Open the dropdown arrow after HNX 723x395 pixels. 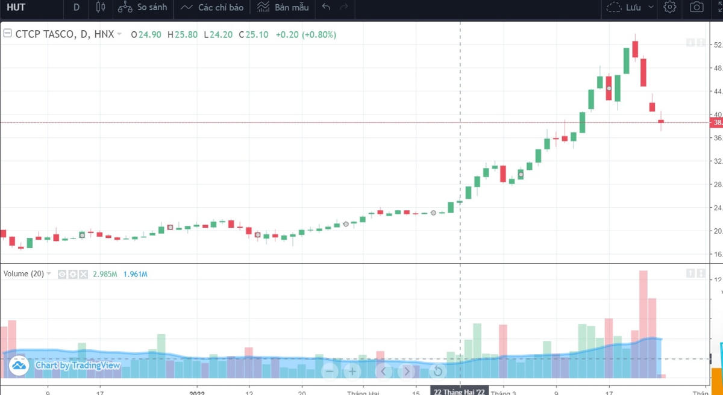pyautogui.click(x=119, y=35)
